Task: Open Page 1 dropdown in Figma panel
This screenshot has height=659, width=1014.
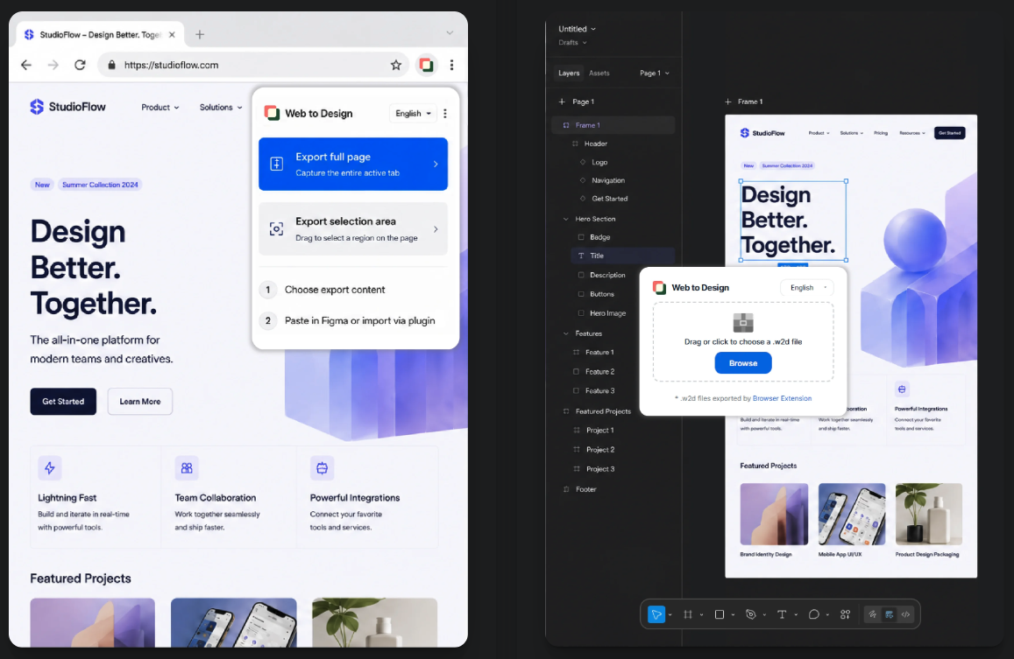Action: (655, 73)
